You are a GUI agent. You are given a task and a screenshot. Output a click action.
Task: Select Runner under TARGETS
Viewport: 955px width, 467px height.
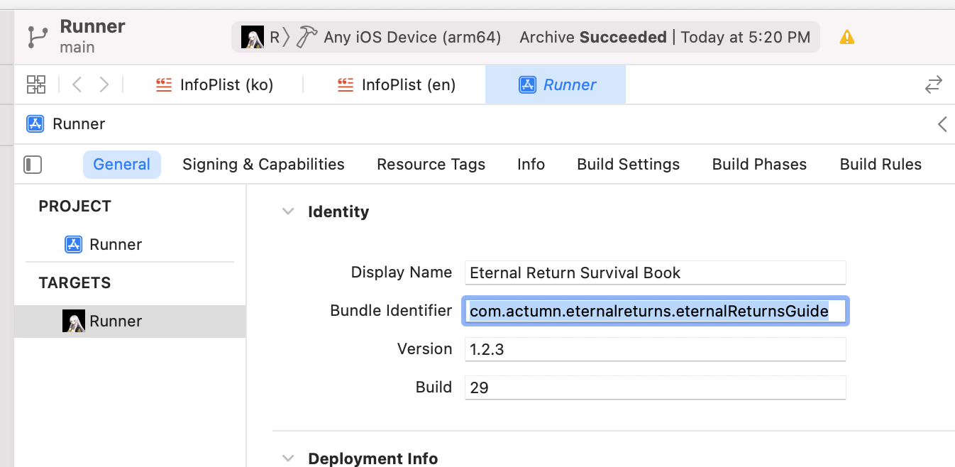tap(130, 322)
